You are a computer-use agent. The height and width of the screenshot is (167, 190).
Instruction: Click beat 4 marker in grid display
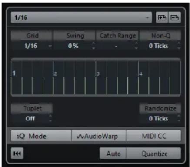(141, 74)
